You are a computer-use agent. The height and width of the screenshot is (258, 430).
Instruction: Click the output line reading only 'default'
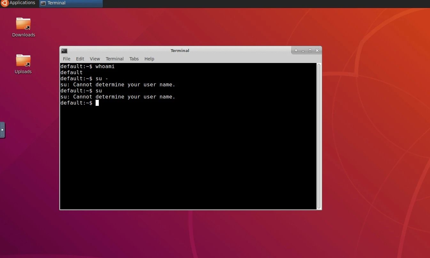(x=71, y=73)
